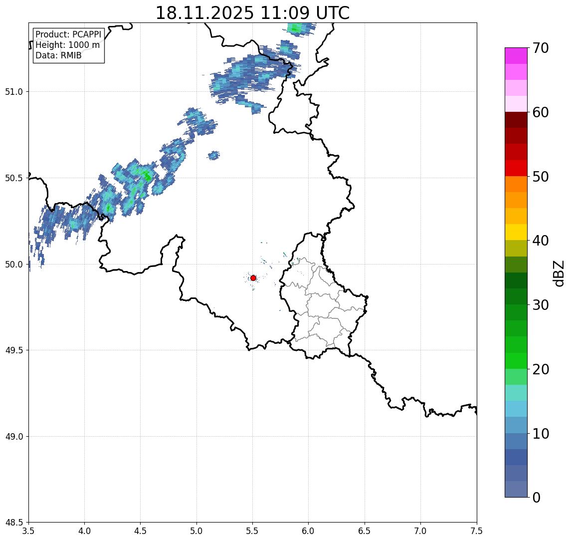Click longitude axis label 5.0

coord(196,531)
